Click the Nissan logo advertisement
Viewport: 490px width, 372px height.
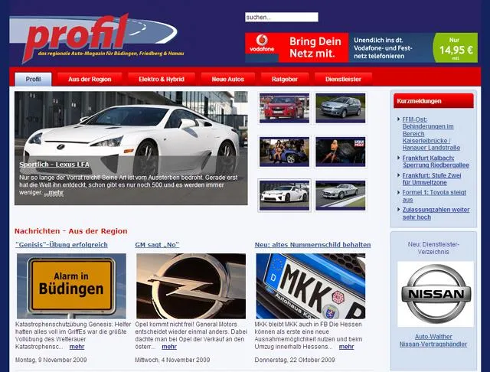click(x=436, y=294)
